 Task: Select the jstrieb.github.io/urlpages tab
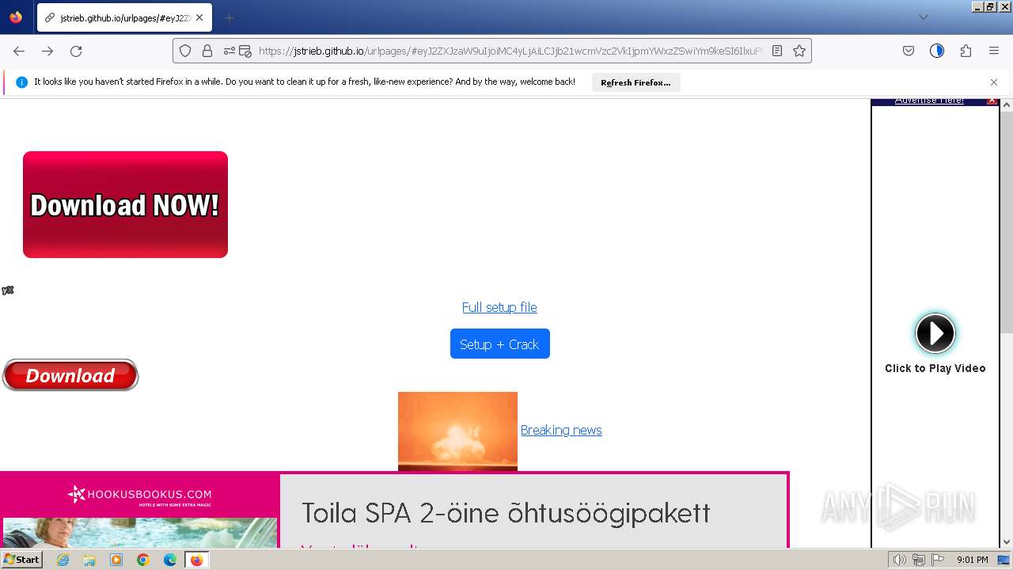point(124,17)
